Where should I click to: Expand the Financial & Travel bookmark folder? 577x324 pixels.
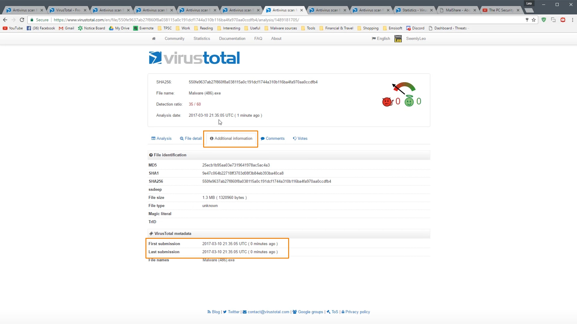(336, 28)
